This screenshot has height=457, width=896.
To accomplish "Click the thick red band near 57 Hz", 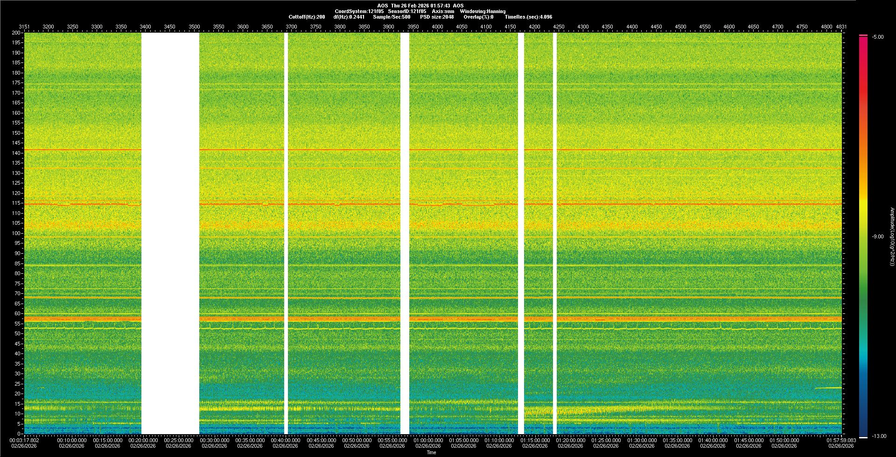I will click(420, 319).
